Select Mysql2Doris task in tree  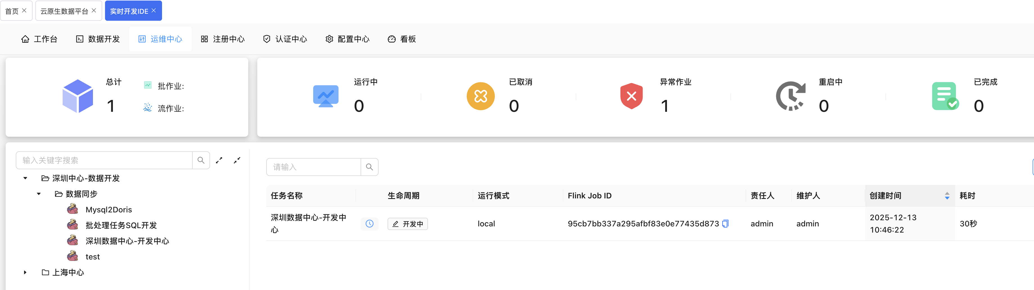click(108, 210)
